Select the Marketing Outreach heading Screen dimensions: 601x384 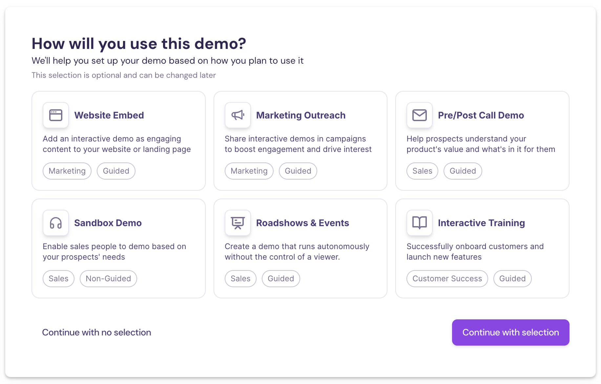click(300, 115)
